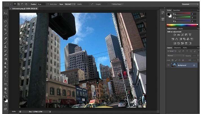
Task: Toggle Lock position in Layers panel
Action: click(179, 60)
